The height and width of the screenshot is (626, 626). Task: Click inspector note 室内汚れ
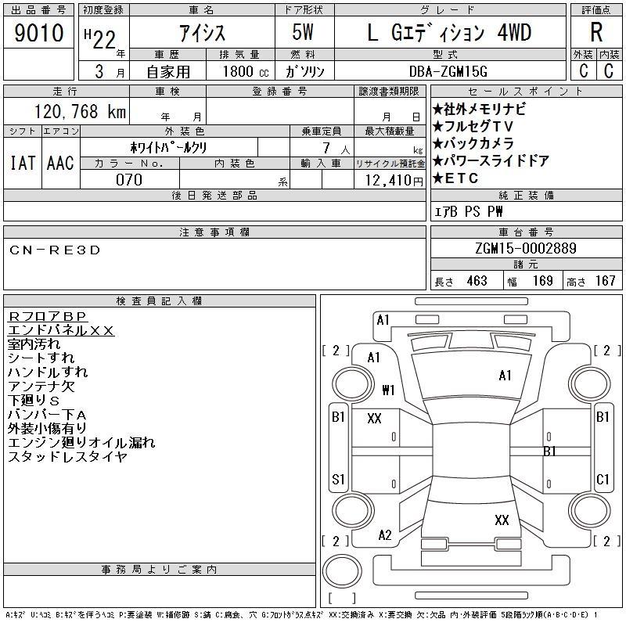(x=34, y=344)
